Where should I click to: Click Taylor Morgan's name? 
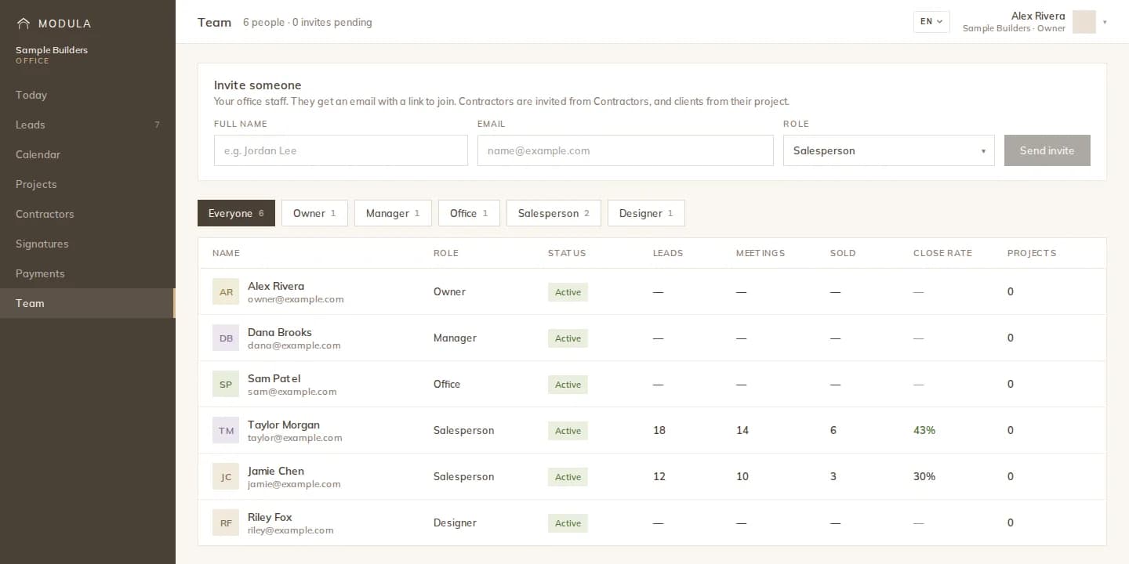(284, 425)
